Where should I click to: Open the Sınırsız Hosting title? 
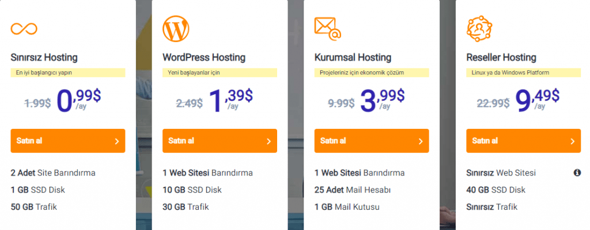point(44,58)
